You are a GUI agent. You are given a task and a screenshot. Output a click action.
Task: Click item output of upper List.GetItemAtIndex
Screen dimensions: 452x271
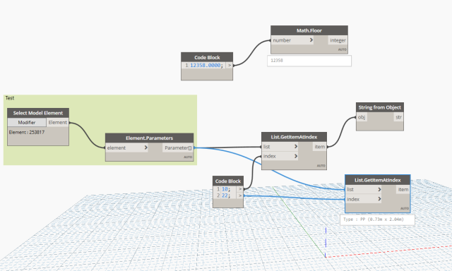[x=319, y=147]
